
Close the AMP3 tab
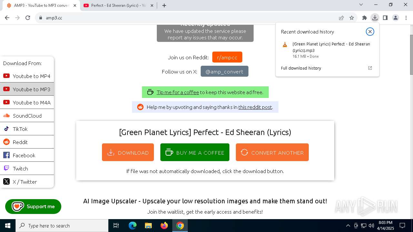tap(75, 5)
